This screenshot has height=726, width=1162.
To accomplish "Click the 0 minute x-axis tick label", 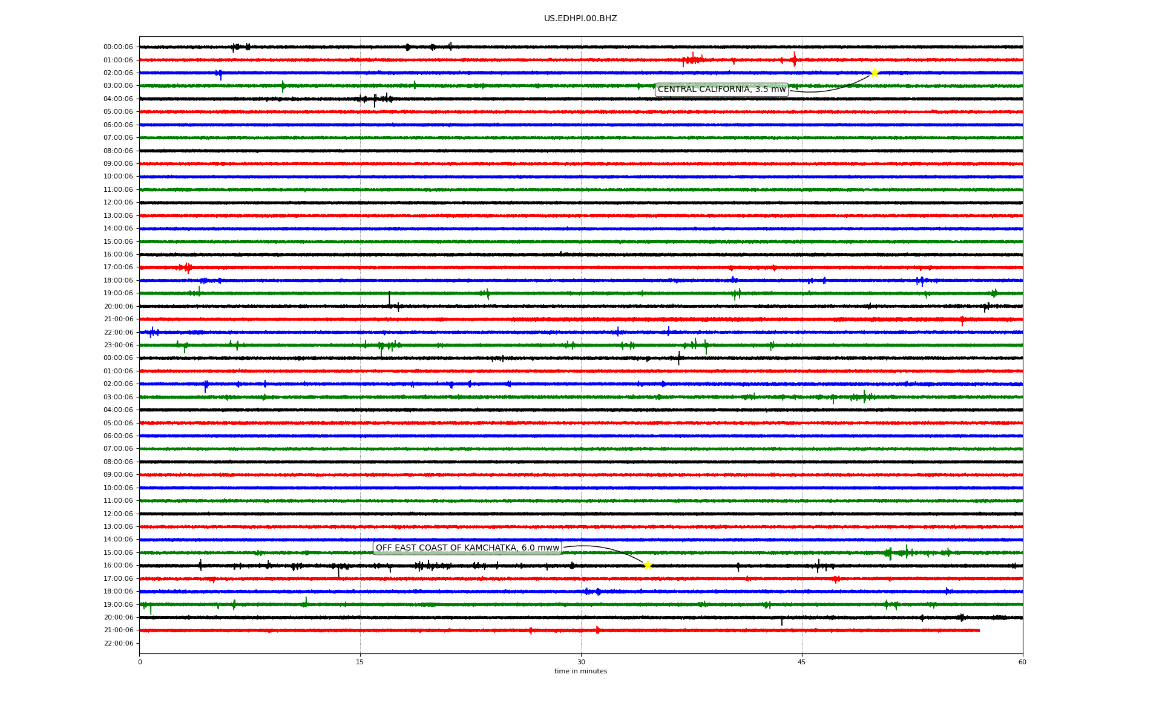I will (x=140, y=662).
